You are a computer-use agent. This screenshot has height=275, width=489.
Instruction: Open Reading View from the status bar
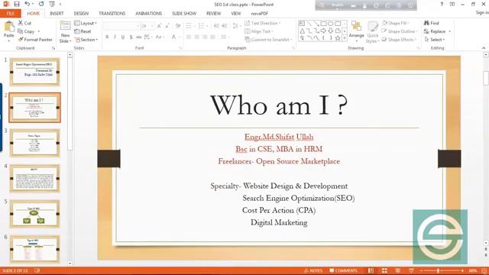pyautogui.click(x=397, y=270)
